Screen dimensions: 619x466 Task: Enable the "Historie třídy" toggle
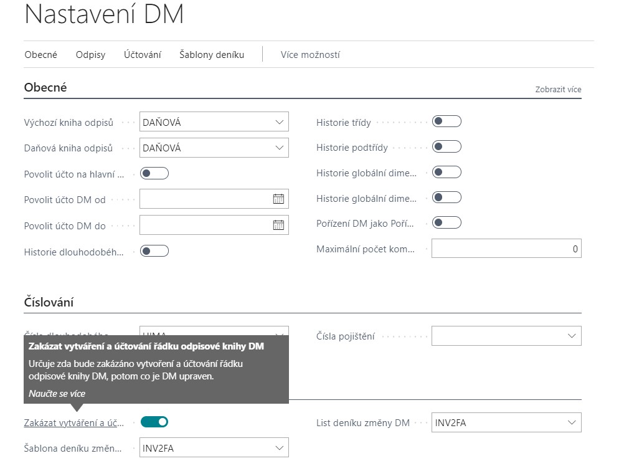(x=447, y=123)
